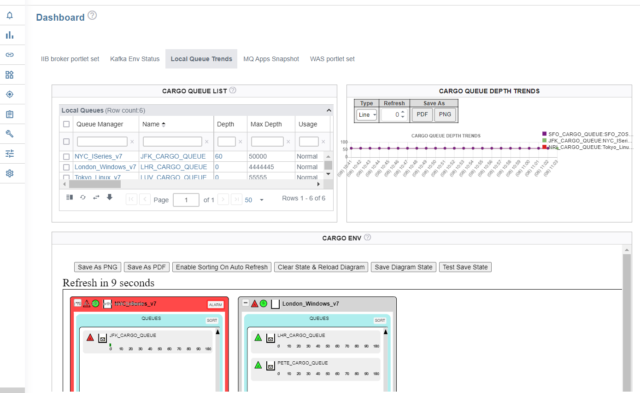Switch to the Kafka Env Status tab

pyautogui.click(x=135, y=59)
